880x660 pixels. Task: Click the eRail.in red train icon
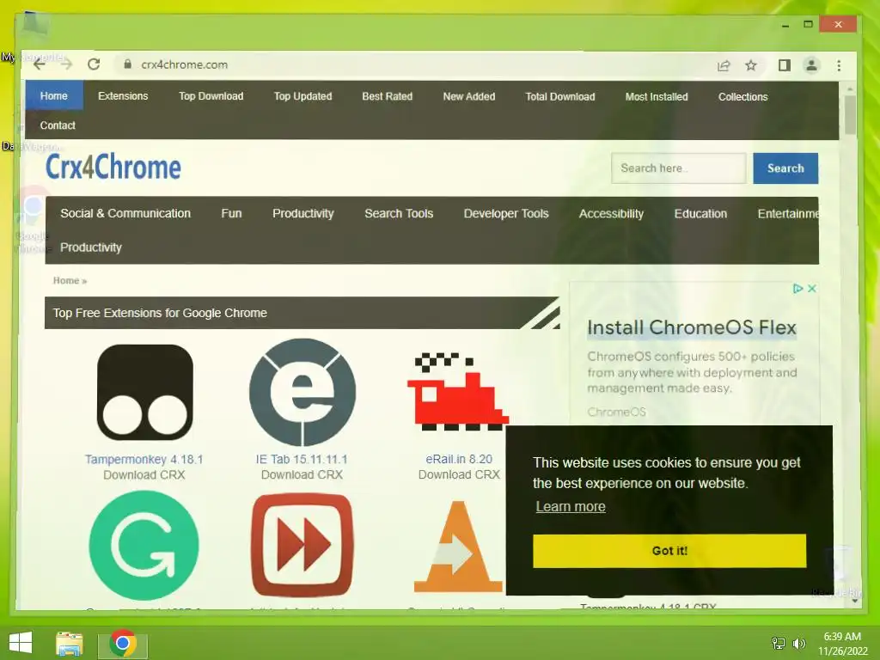pos(458,392)
